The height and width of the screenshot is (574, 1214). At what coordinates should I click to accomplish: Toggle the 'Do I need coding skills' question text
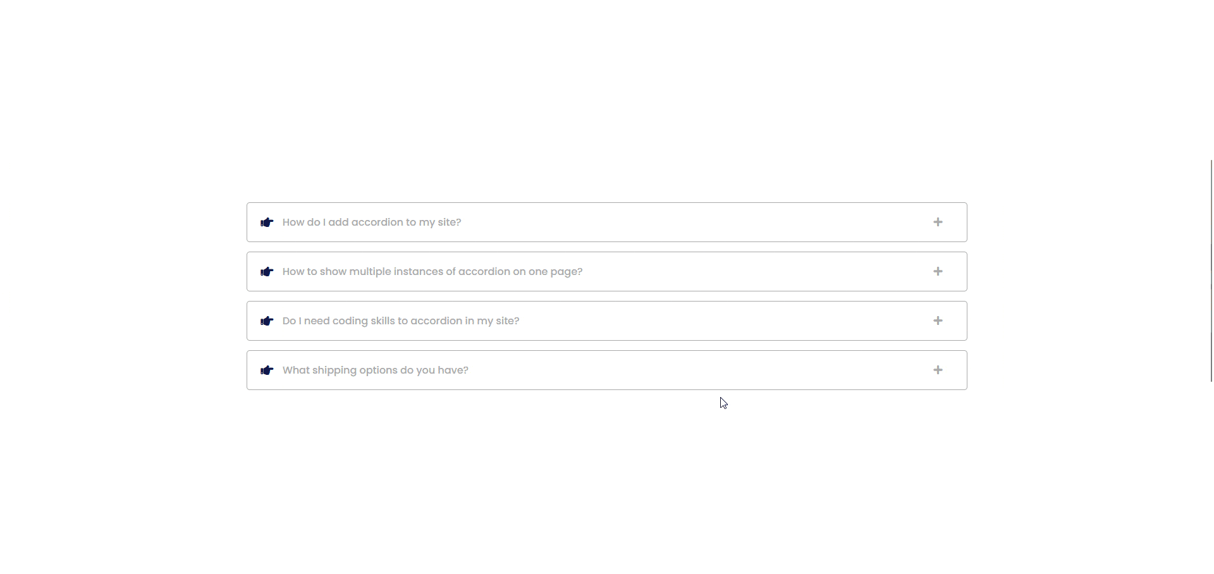[x=401, y=321]
